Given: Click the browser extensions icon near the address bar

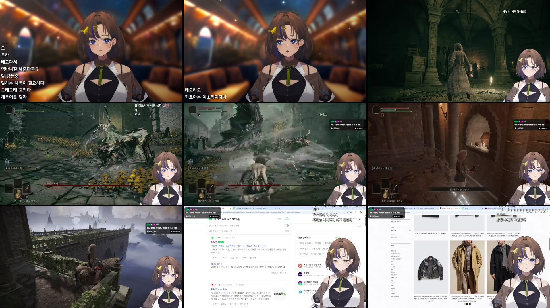Looking at the screenshot, I should (x=355, y=212).
